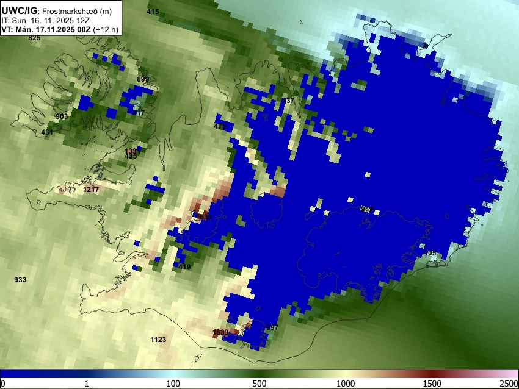Viewport: 519px width, 389px height.
Task: Click the color scale label 1
Action: coord(87,384)
